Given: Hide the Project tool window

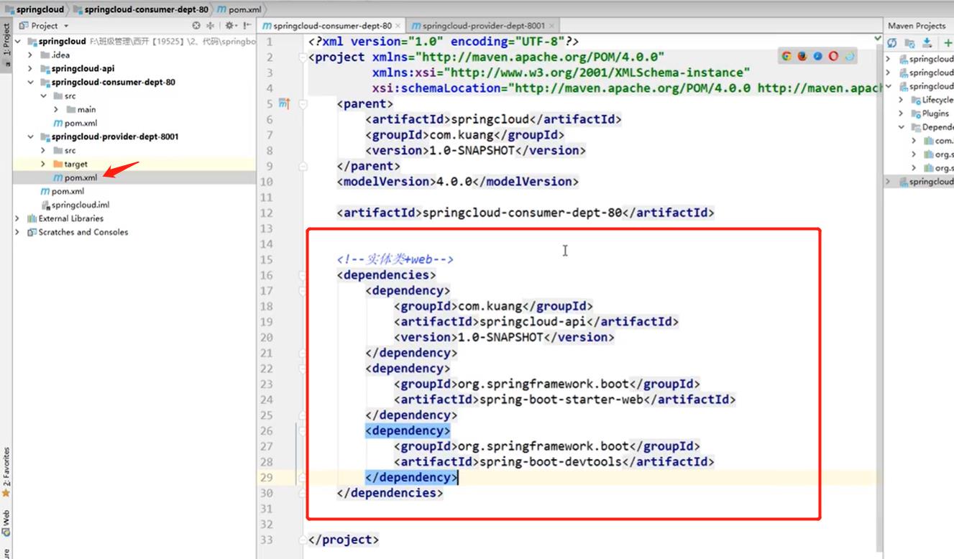Looking at the screenshot, I should click(246, 26).
